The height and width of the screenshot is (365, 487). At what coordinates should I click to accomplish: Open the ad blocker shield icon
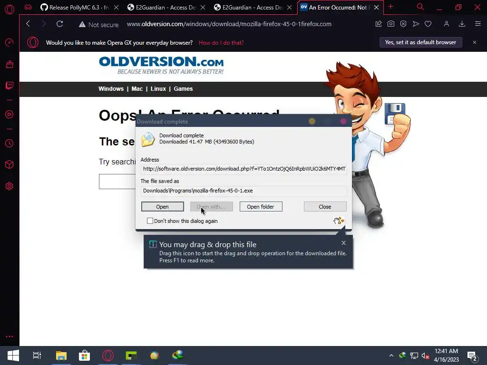point(403,24)
